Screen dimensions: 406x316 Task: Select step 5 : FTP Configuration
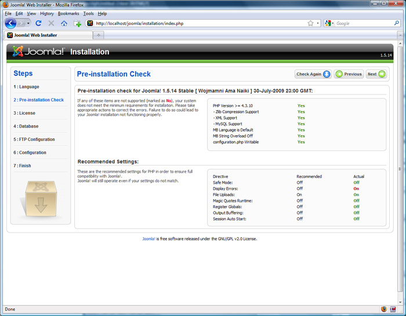click(34, 139)
